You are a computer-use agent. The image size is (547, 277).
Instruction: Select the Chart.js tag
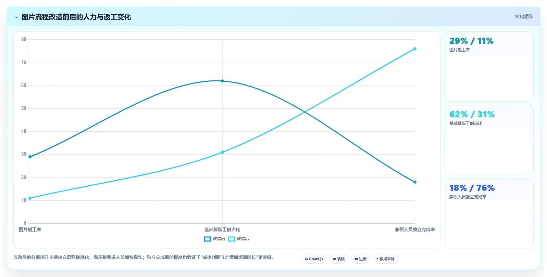click(314, 259)
